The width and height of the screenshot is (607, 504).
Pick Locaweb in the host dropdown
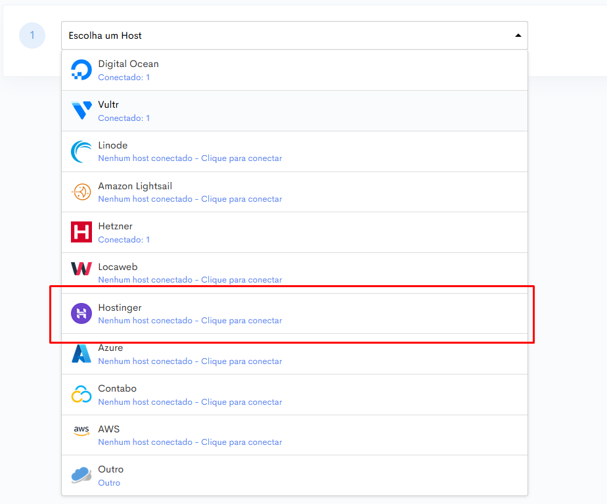tap(294, 273)
